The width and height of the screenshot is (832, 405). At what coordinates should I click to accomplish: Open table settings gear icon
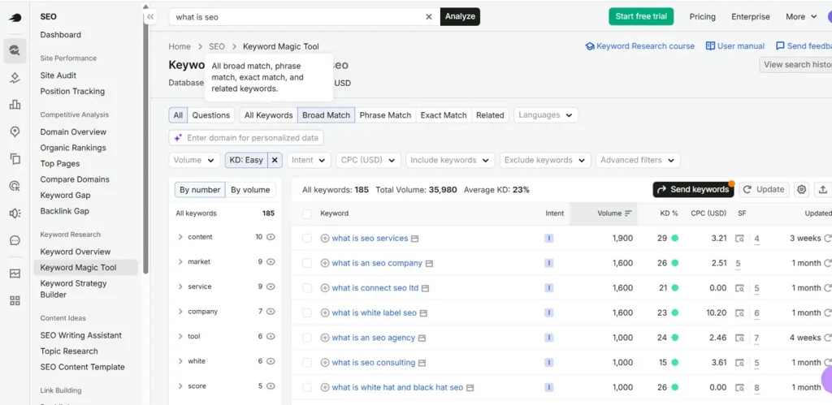801,189
